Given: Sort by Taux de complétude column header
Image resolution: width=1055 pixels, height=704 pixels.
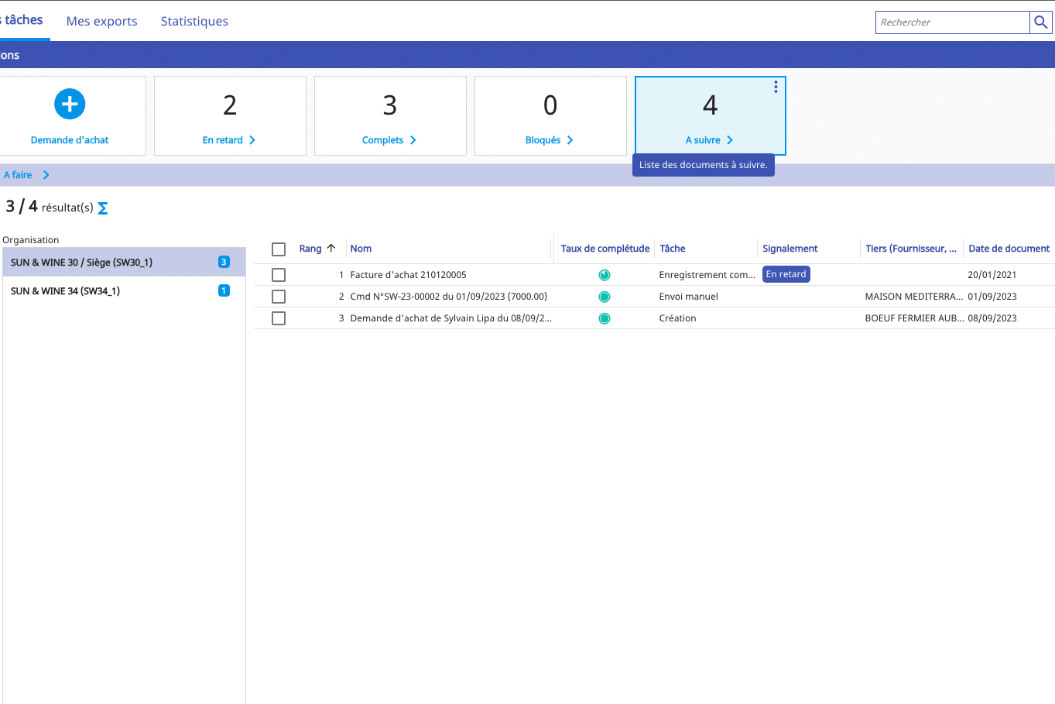Looking at the screenshot, I should point(605,249).
